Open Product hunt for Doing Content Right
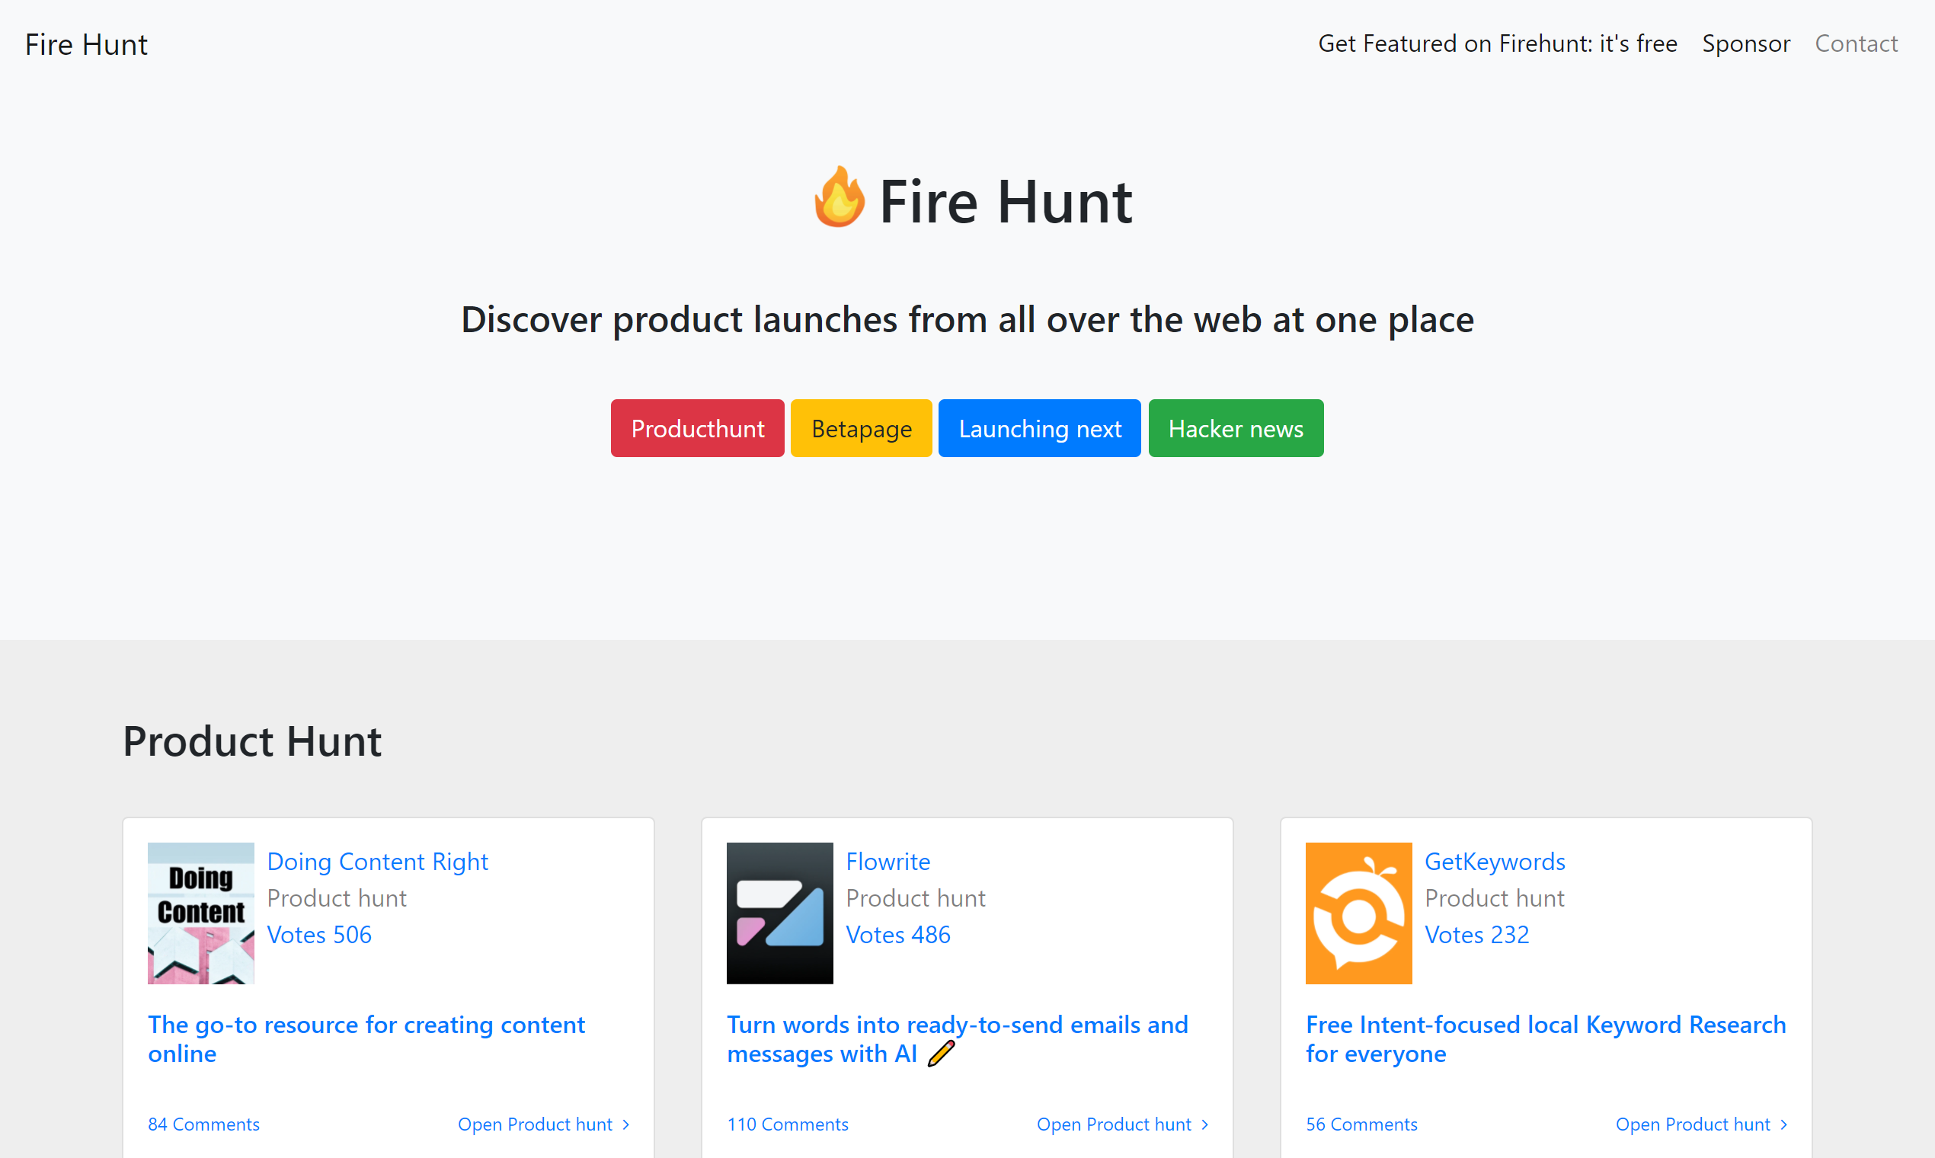The width and height of the screenshot is (1935, 1158). [543, 1124]
